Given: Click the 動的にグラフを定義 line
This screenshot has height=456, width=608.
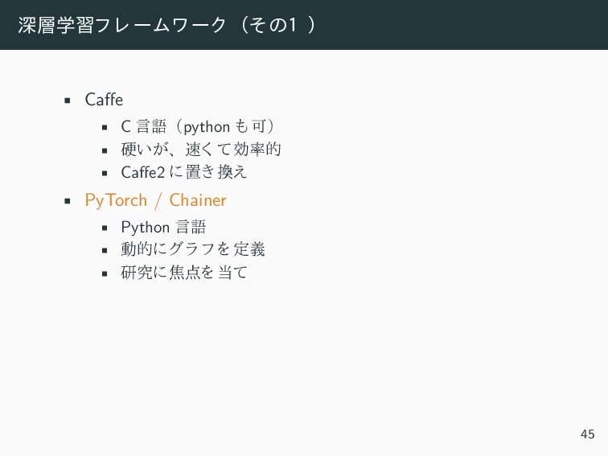Looking at the screenshot, I should tap(193, 249).
